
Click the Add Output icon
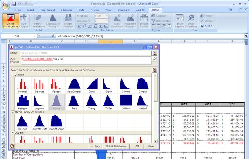[x=23, y=21]
